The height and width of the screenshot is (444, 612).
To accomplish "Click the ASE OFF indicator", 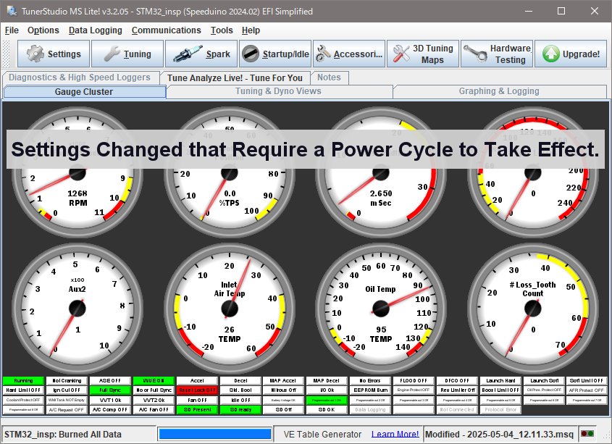I will [x=110, y=380].
